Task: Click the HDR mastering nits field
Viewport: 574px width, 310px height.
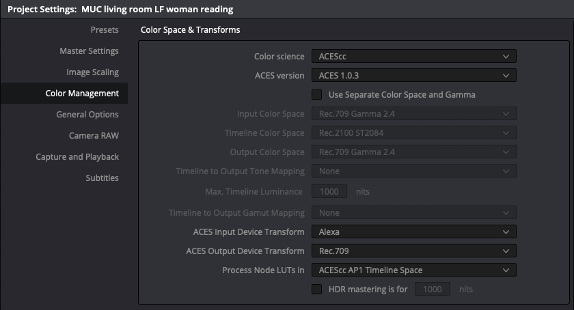Action: pyautogui.click(x=432, y=290)
